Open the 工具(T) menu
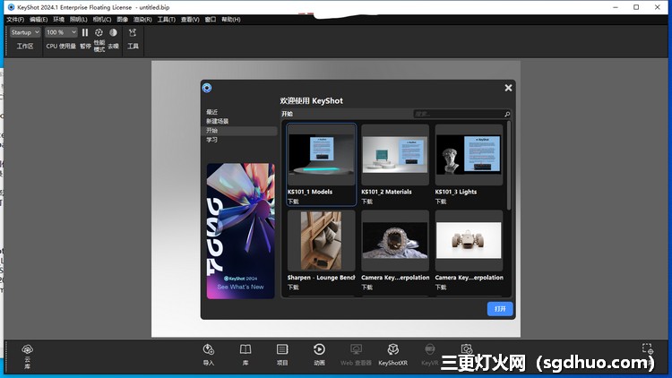The width and height of the screenshot is (672, 378). pyautogui.click(x=167, y=20)
